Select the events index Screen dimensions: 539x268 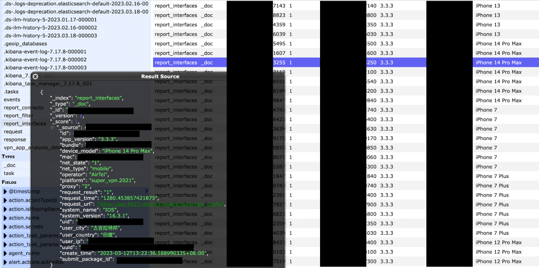(x=12, y=100)
